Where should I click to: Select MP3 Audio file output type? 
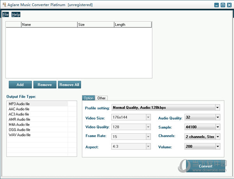coord(38,104)
